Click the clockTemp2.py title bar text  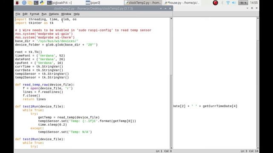pos(93,8)
